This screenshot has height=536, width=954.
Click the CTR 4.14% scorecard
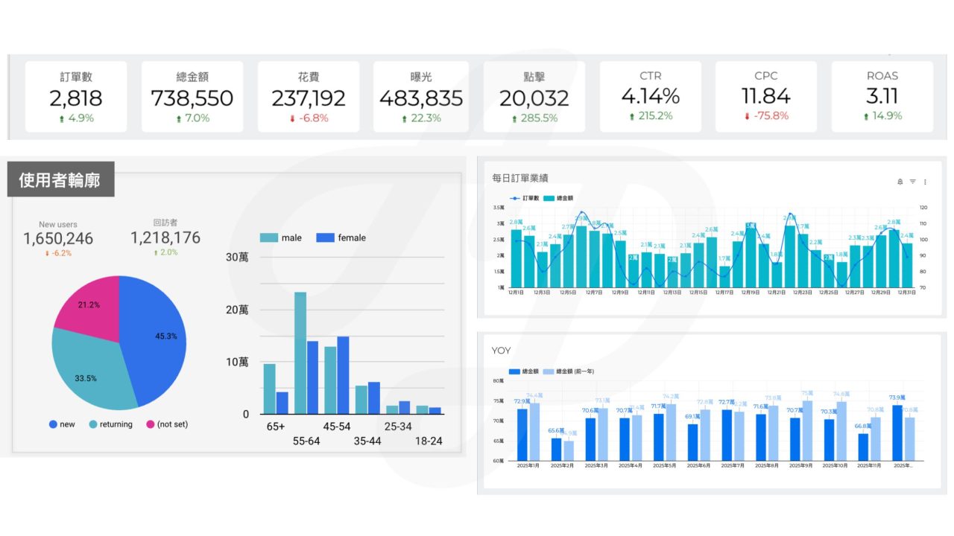(650, 97)
